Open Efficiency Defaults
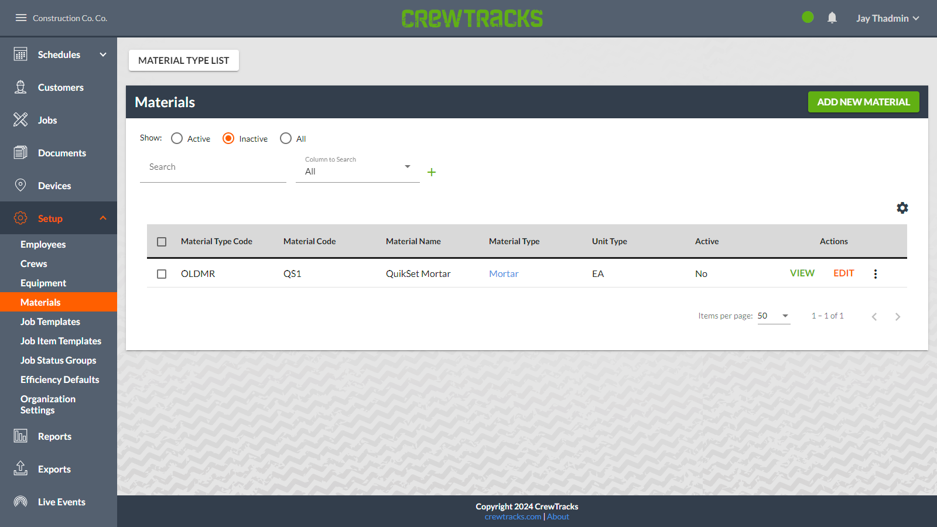The width and height of the screenshot is (937, 527). pos(60,379)
